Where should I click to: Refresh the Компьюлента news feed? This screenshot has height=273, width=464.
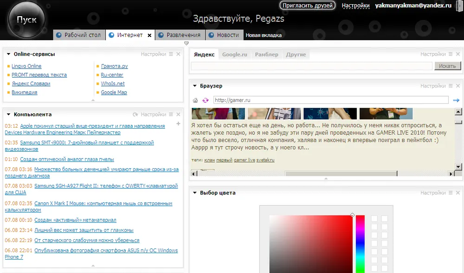[135, 114]
